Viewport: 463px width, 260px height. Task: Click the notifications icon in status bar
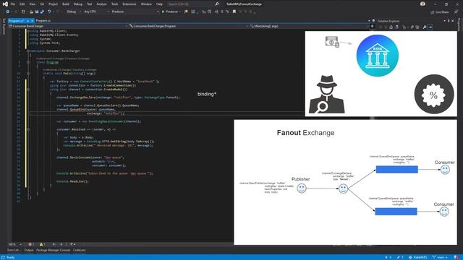tap(456, 257)
